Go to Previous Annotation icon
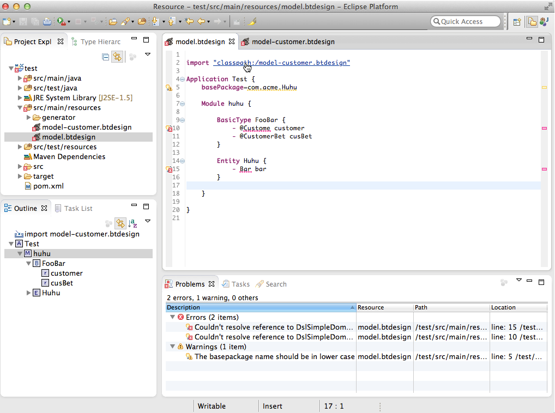 tap(172, 22)
